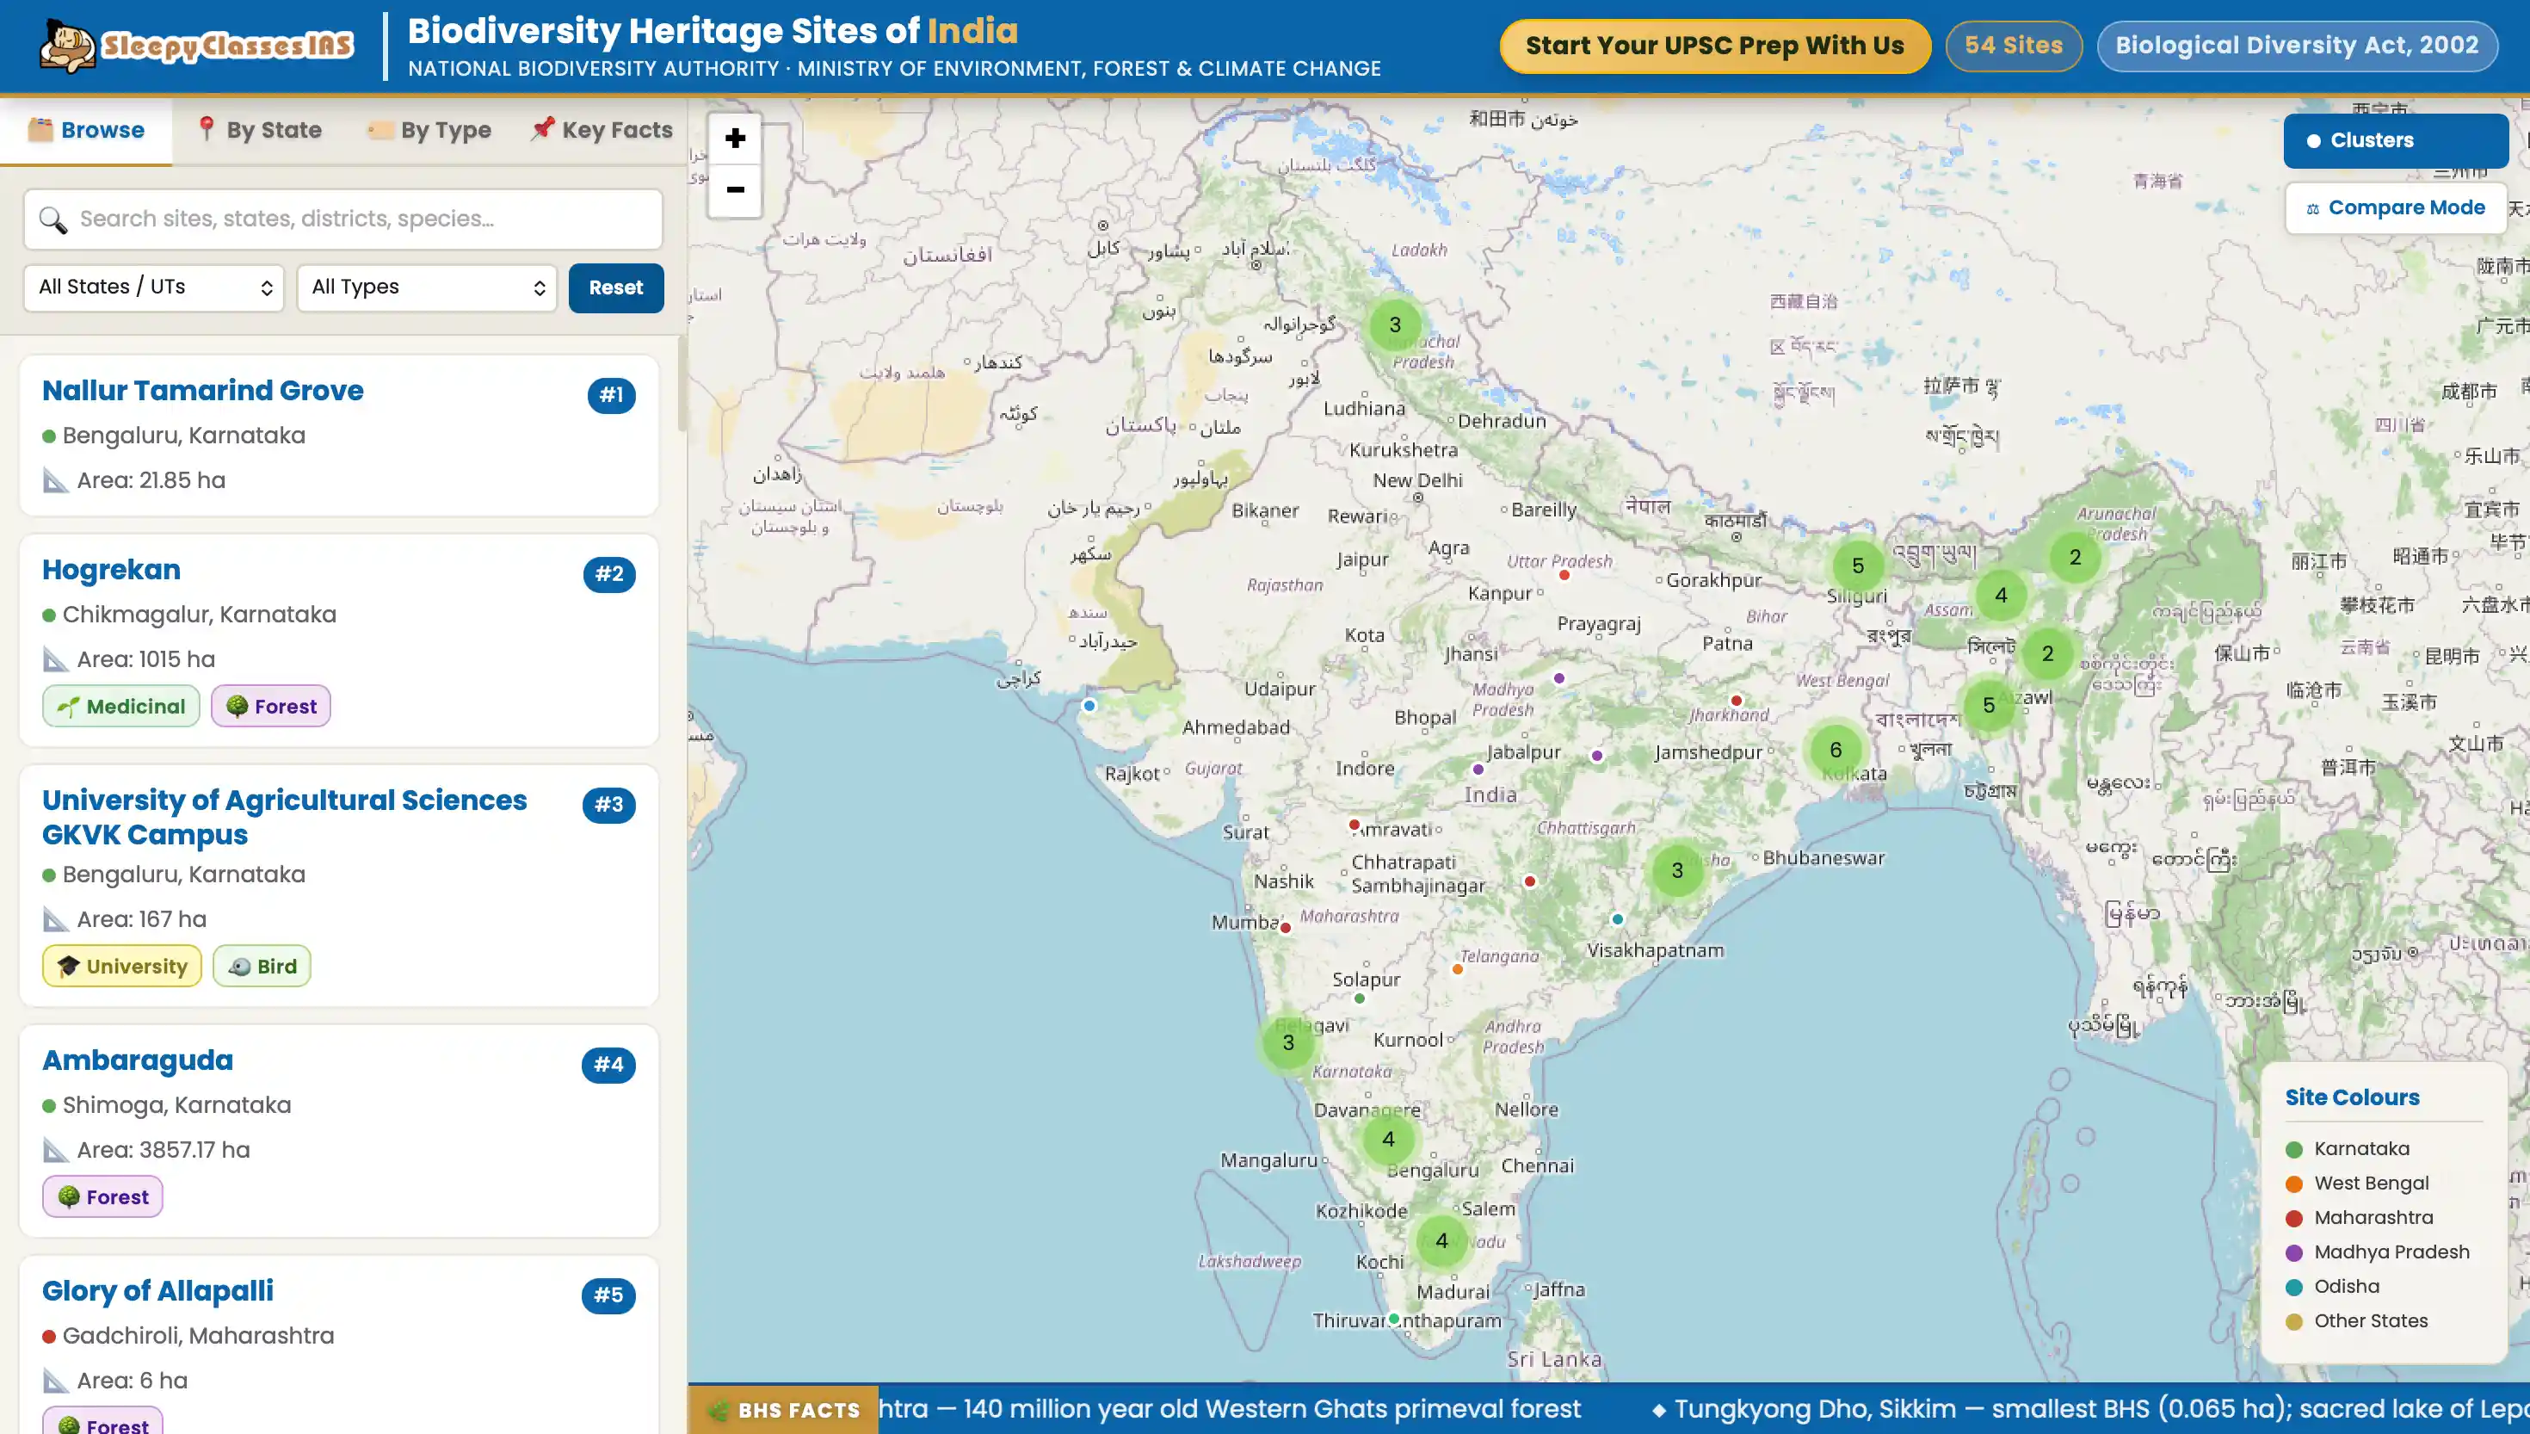Click the Bird tag on GKVK Campus
This screenshot has height=1434, width=2530.
[x=262, y=966]
